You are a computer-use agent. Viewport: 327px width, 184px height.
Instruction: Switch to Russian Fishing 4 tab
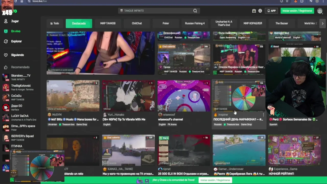(x=195, y=23)
